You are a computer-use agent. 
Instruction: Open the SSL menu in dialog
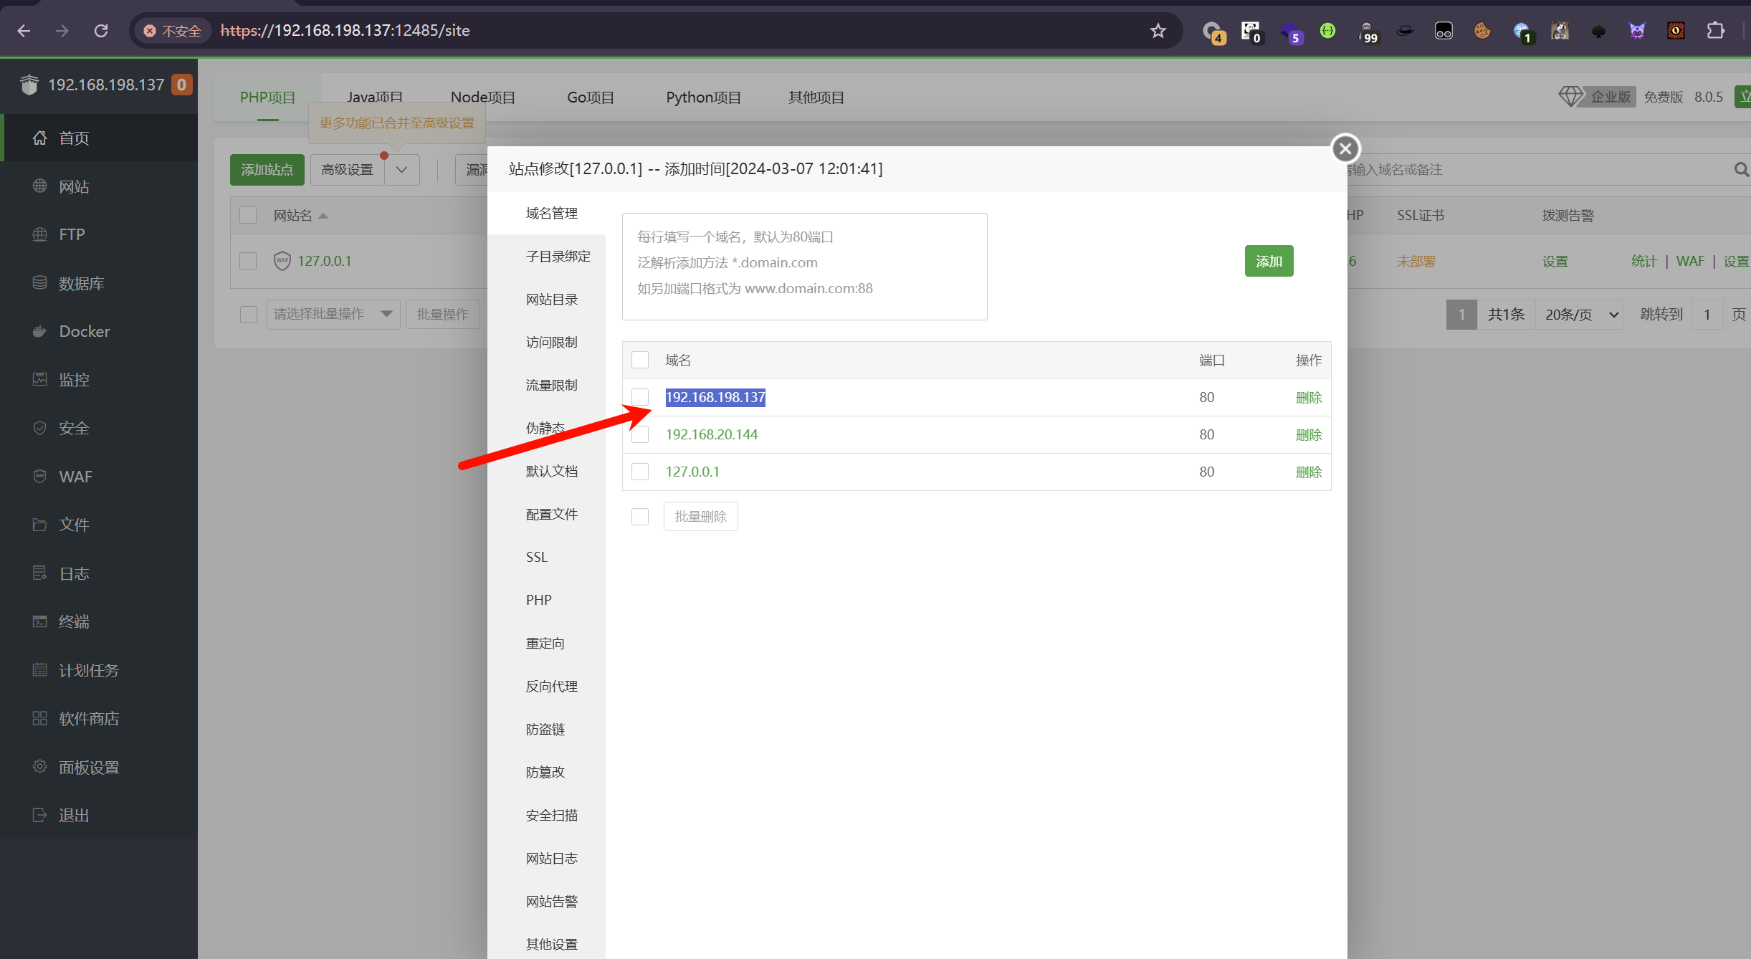coord(537,557)
